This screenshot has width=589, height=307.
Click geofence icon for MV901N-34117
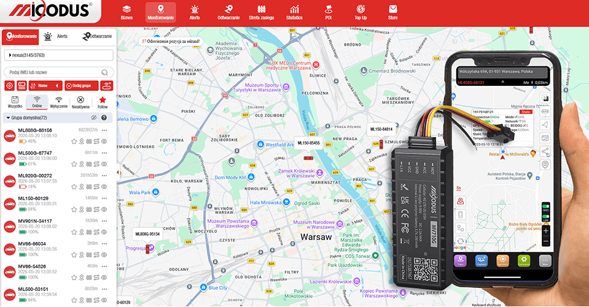89,232
